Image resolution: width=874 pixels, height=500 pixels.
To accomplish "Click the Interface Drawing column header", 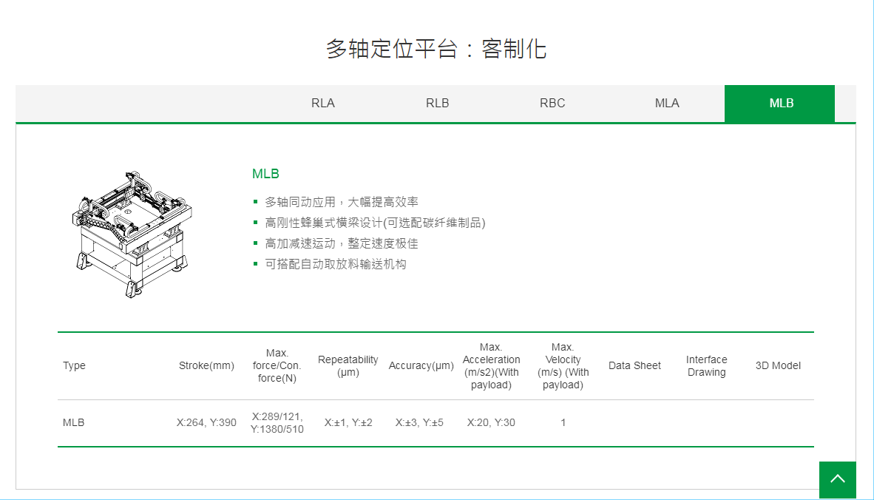I will 706,365.
